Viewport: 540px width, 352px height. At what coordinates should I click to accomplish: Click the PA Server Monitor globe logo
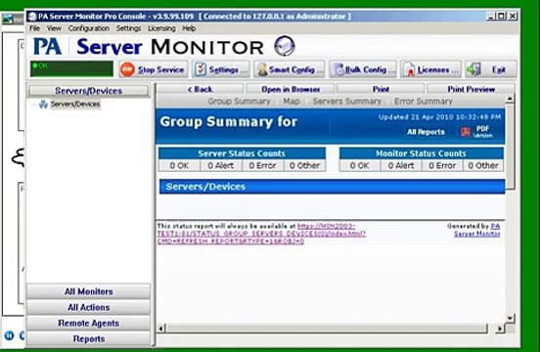tap(285, 46)
